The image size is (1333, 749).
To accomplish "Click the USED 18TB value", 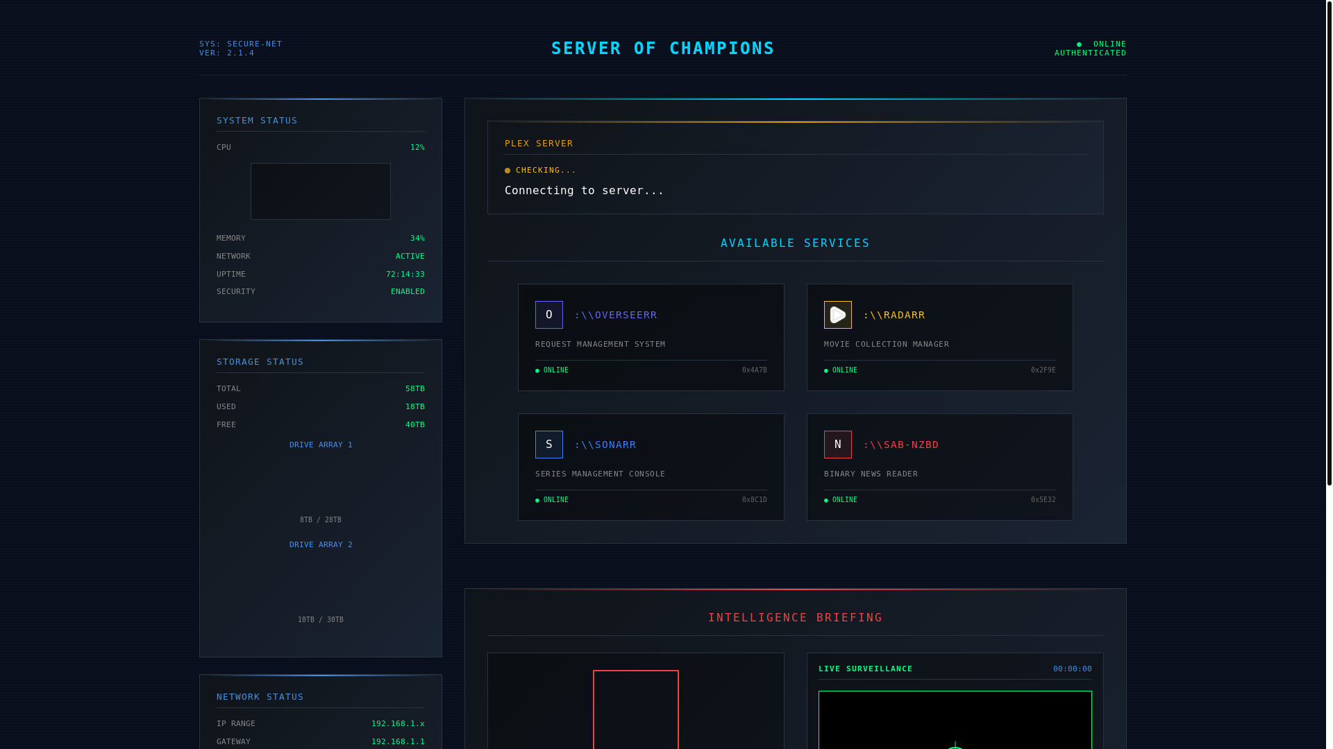I will (x=415, y=407).
